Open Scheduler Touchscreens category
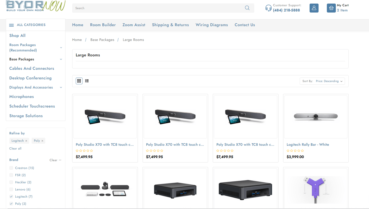Image resolution: width=369 pixels, height=209 pixels. (32, 106)
